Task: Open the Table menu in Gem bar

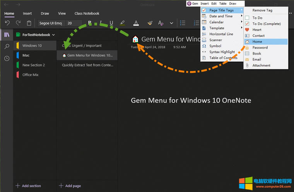Action: click(223, 3)
